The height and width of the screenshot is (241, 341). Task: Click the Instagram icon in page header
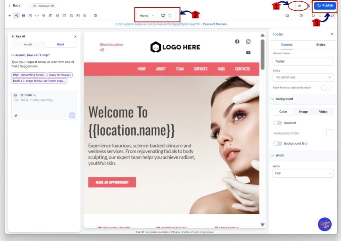248,42
